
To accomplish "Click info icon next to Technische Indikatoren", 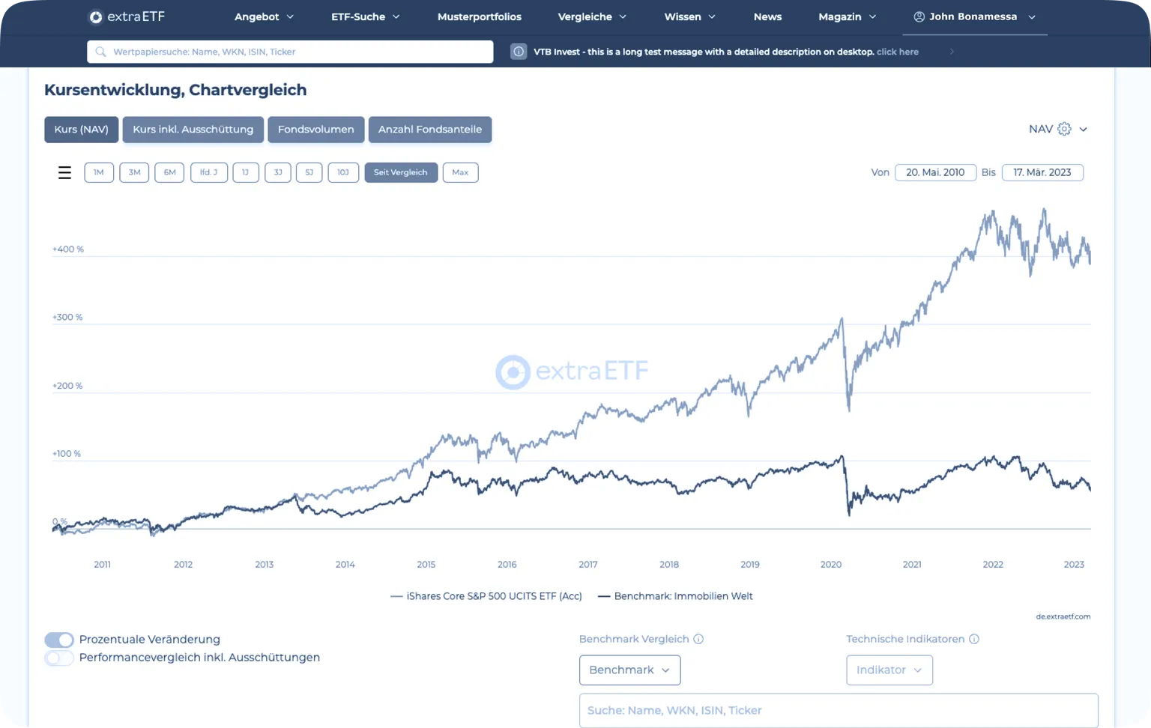I will [x=974, y=639].
